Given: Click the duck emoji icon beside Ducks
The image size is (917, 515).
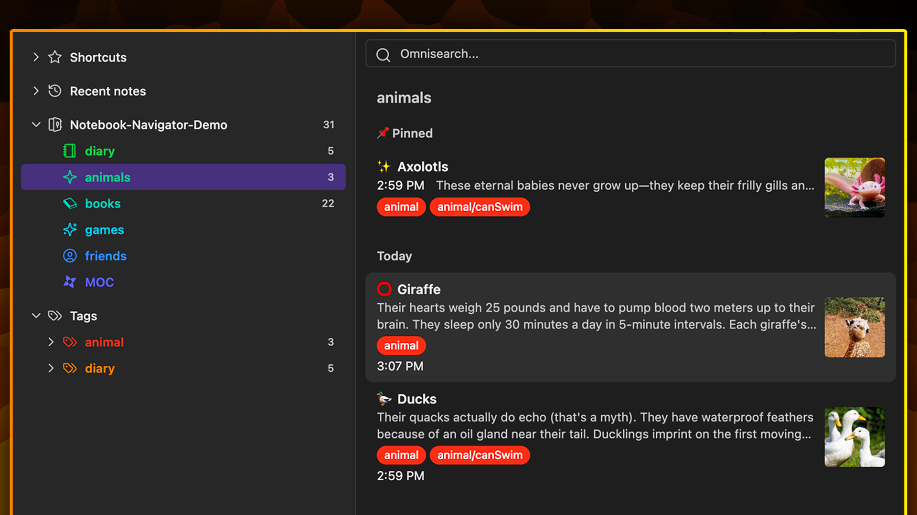Looking at the screenshot, I should 384,399.
